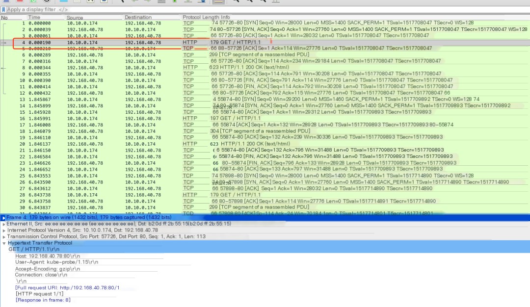This screenshot has width=530, height=307.
Task: Select the [HTTP request 1/1] line
Action: (x=39, y=294)
